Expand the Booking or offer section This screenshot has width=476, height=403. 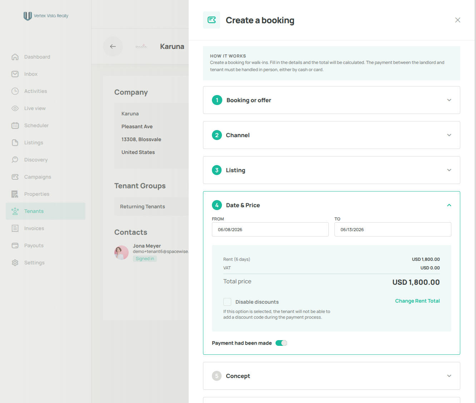pyautogui.click(x=331, y=100)
